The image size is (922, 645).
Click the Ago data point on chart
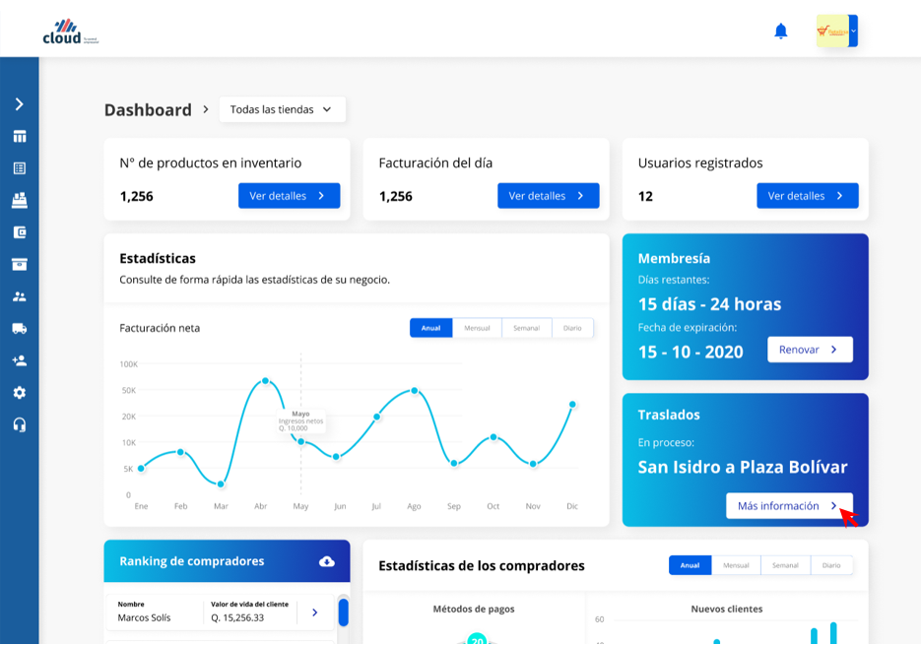coord(415,390)
